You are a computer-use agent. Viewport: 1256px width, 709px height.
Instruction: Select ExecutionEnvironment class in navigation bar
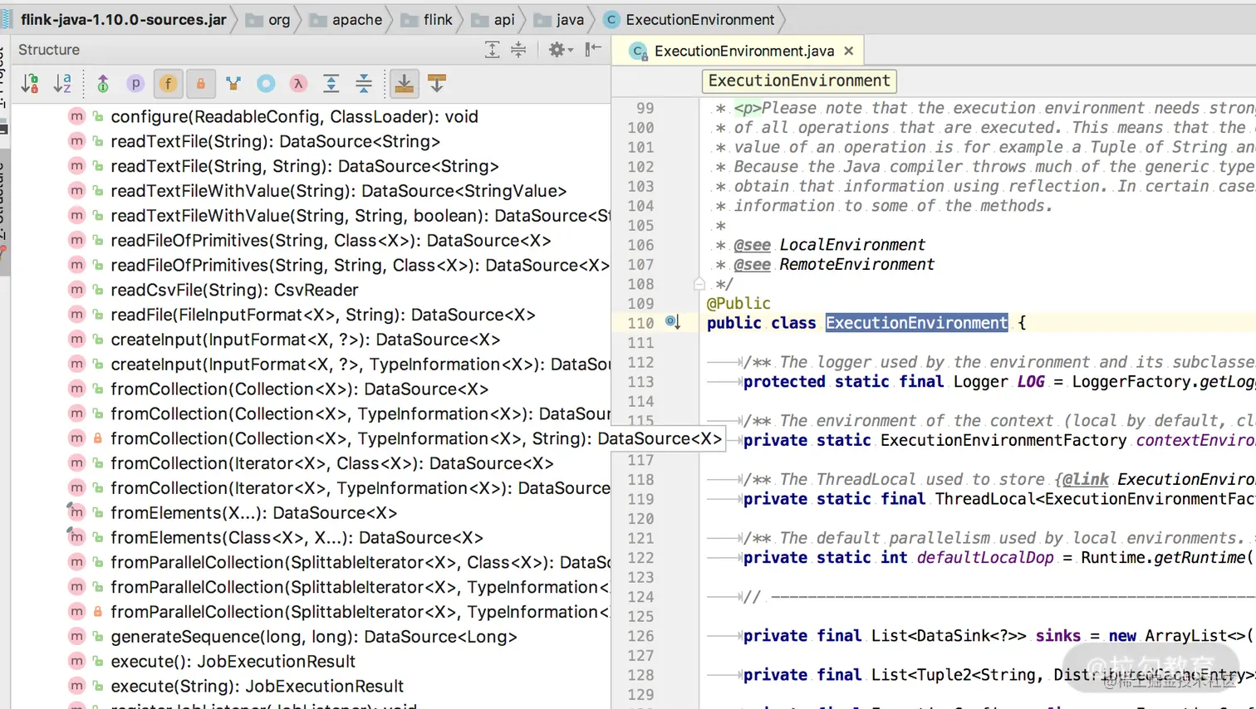click(689, 20)
